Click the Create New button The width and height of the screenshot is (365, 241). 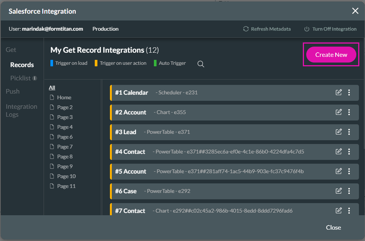331,55
